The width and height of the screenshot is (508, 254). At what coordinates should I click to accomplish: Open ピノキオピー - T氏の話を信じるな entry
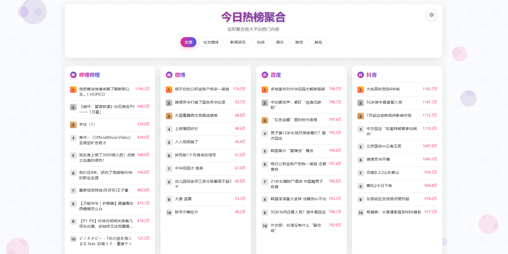coord(106,241)
